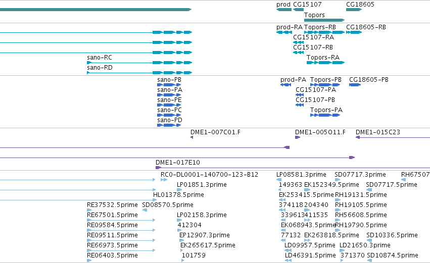The width and height of the screenshot is (430, 263).
Task: Select EST EP12907.3prime
Action: point(182,241)
